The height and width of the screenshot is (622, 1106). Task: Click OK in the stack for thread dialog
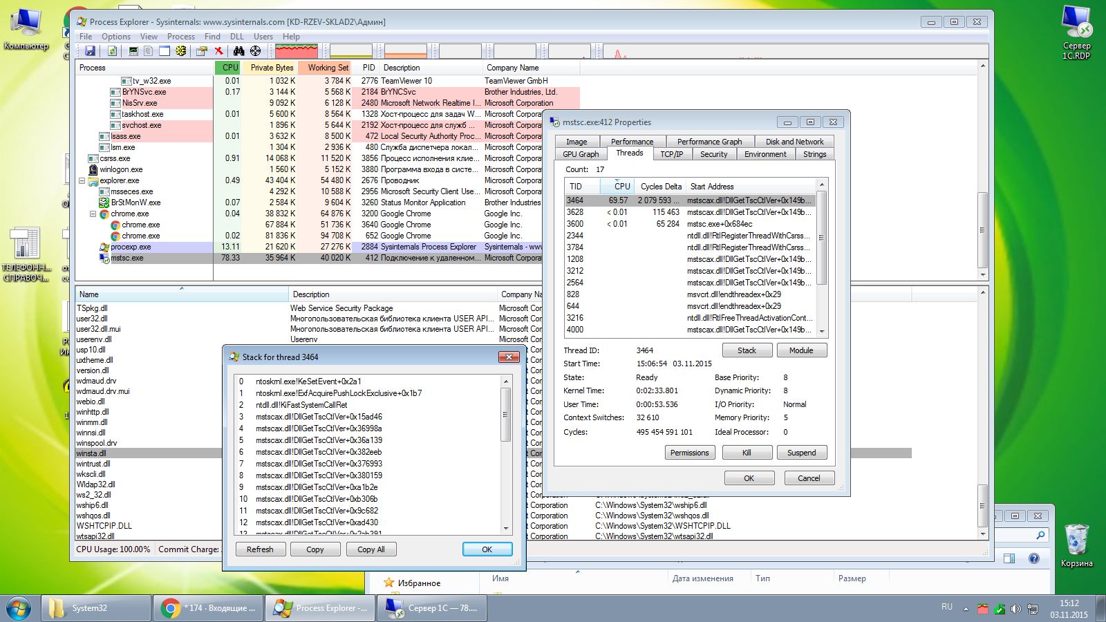[x=487, y=549]
